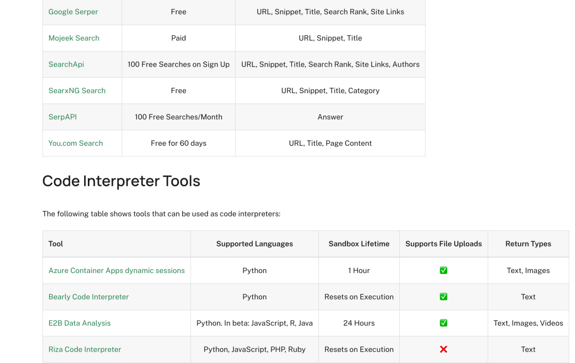Open the SerpAPI link

click(x=62, y=117)
